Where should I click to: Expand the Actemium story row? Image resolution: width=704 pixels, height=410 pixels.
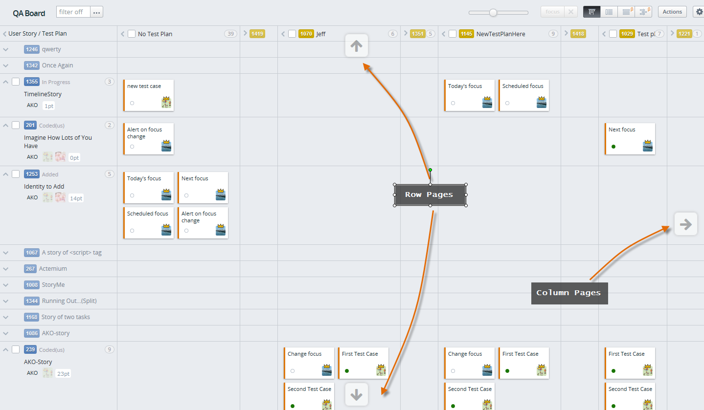[6, 269]
